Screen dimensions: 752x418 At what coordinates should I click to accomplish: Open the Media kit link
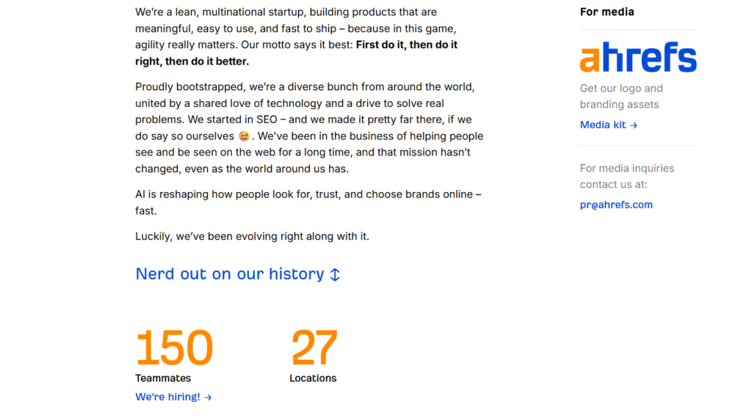pyautogui.click(x=609, y=125)
